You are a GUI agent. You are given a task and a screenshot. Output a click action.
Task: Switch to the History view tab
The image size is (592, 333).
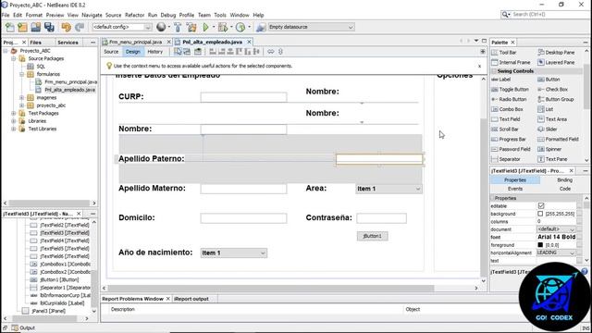154,52
